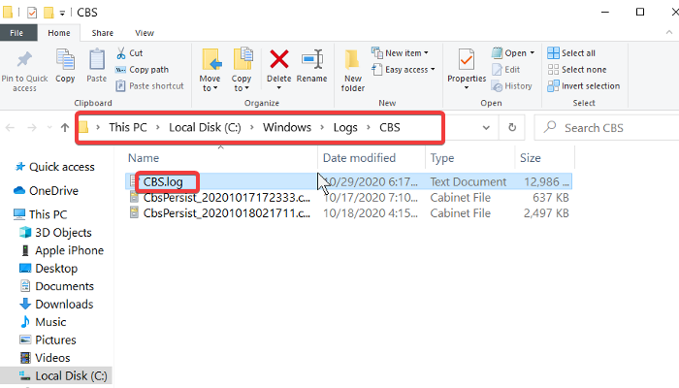Screen dimensions: 679x388
Task: Click History in the ribbon
Action: point(512,85)
